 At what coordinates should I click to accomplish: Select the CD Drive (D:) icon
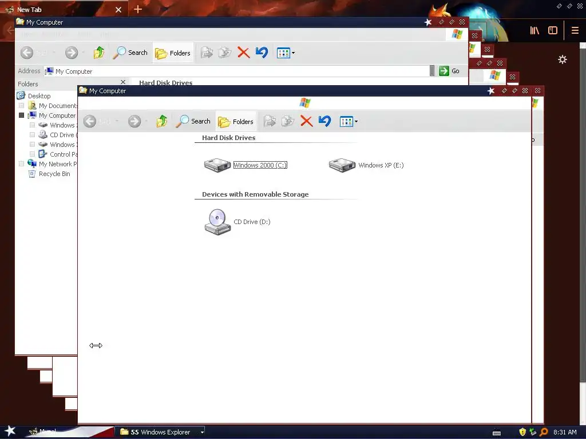click(237, 222)
